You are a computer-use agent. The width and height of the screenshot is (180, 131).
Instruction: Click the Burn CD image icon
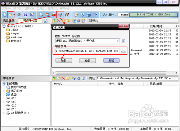[x=67, y=15]
